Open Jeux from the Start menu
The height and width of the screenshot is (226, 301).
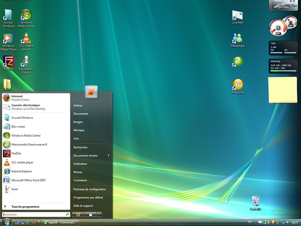pos(91,138)
